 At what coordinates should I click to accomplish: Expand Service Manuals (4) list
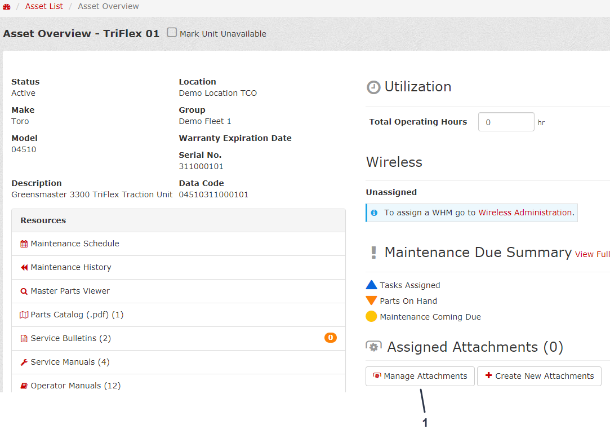click(x=70, y=362)
